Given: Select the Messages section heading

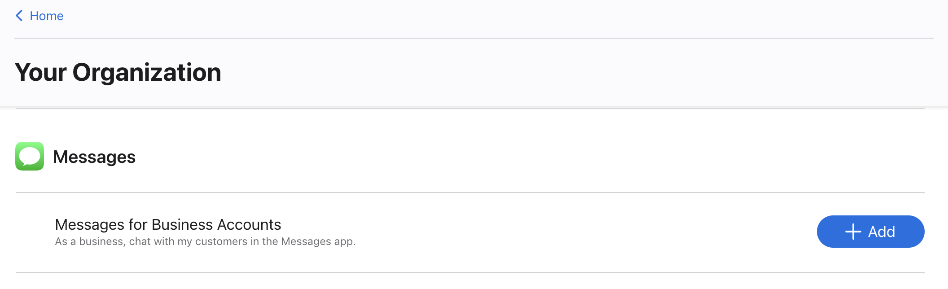Looking at the screenshot, I should (x=94, y=157).
